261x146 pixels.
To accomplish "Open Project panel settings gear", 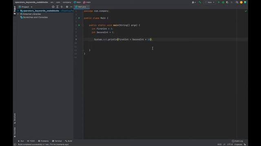I will pyautogui.click(x=67, y=7).
